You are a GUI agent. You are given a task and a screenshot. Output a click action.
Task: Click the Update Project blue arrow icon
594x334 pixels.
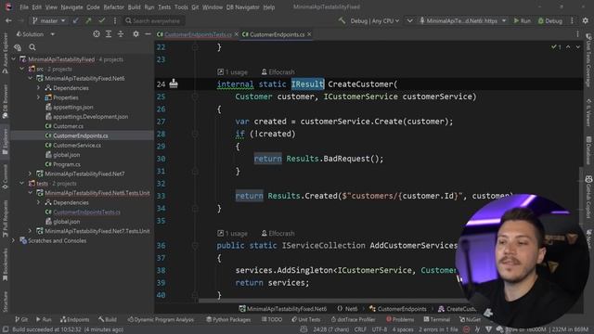tap(76, 20)
